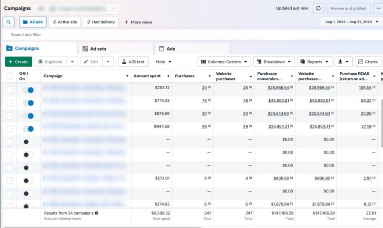The width and height of the screenshot is (383, 228).
Task: Click the export download icon
Action: [343, 62]
